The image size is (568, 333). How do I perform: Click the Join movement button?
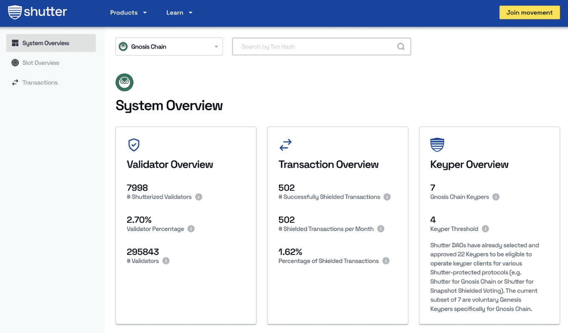click(x=529, y=12)
